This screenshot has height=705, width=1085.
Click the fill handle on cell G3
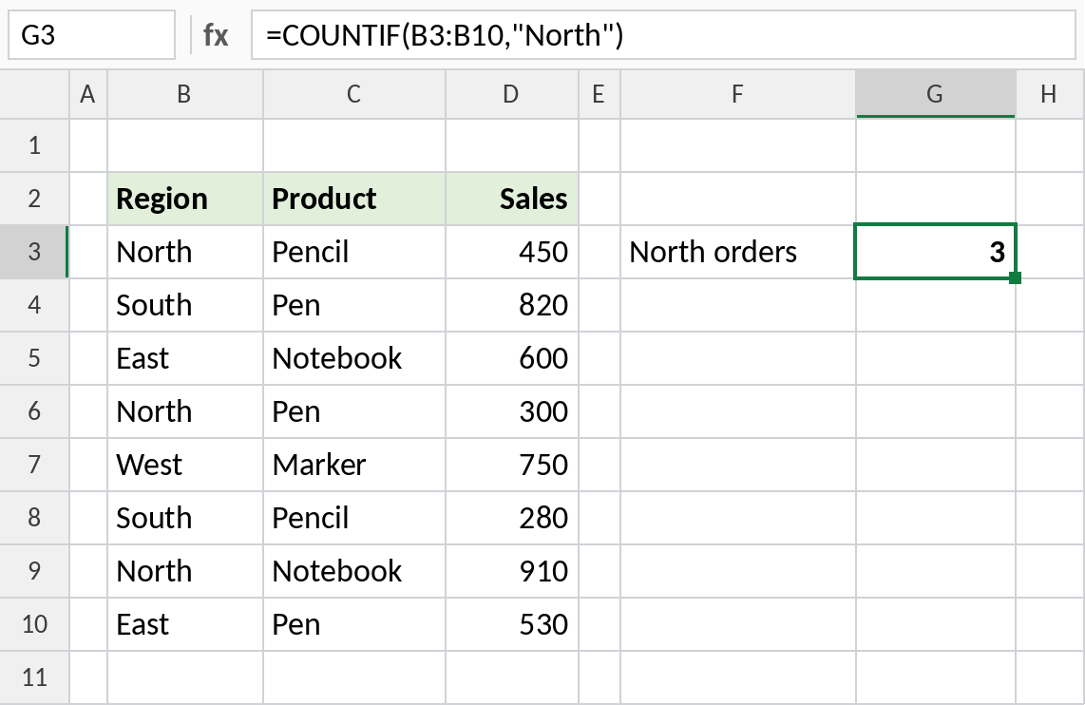point(1015,278)
